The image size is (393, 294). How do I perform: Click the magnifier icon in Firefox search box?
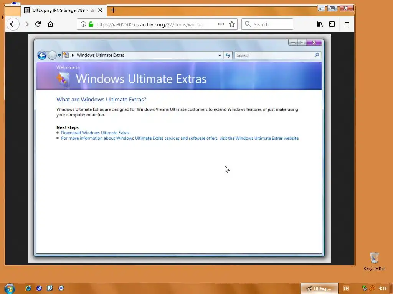tap(248, 24)
